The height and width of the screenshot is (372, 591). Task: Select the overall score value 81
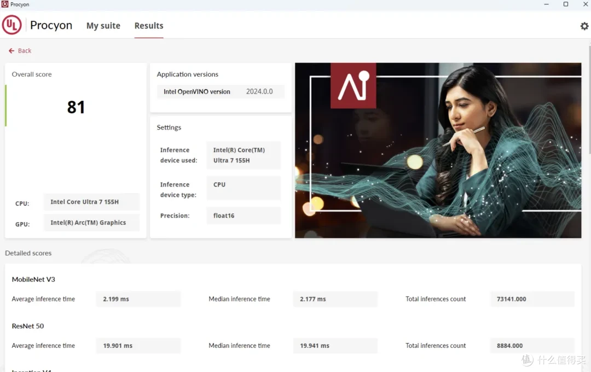76,107
